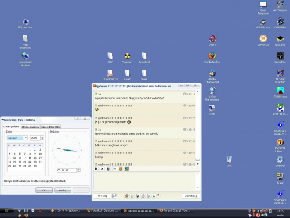Click the chat message input field
The image size is (290, 218).
(x=145, y=181)
